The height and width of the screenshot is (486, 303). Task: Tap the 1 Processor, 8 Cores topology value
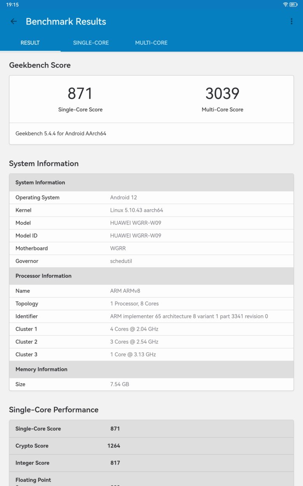pyautogui.click(x=134, y=304)
